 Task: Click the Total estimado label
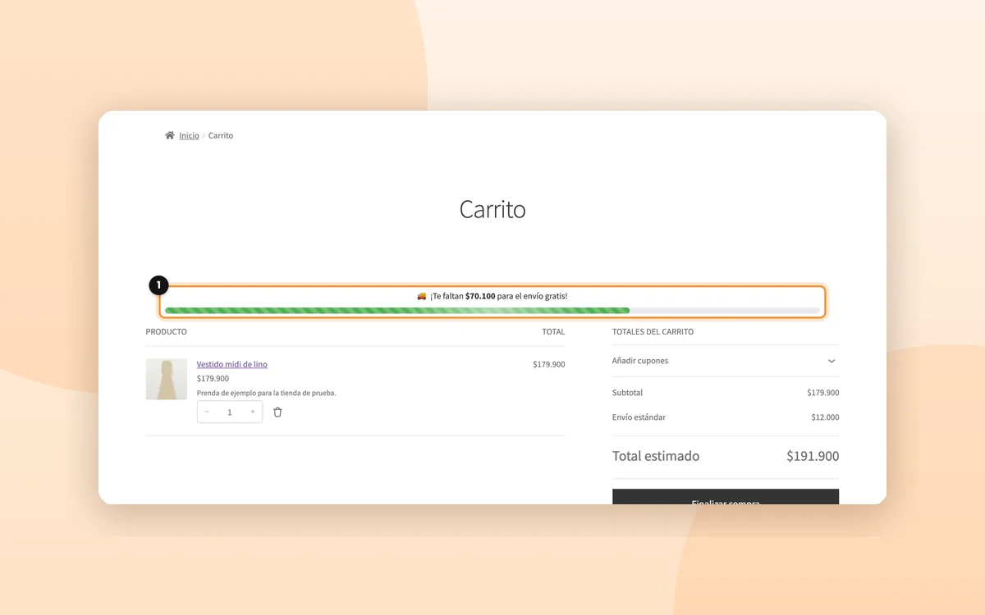(656, 456)
